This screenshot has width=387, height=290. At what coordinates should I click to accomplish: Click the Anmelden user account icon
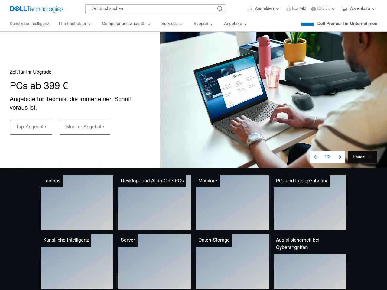click(x=250, y=9)
